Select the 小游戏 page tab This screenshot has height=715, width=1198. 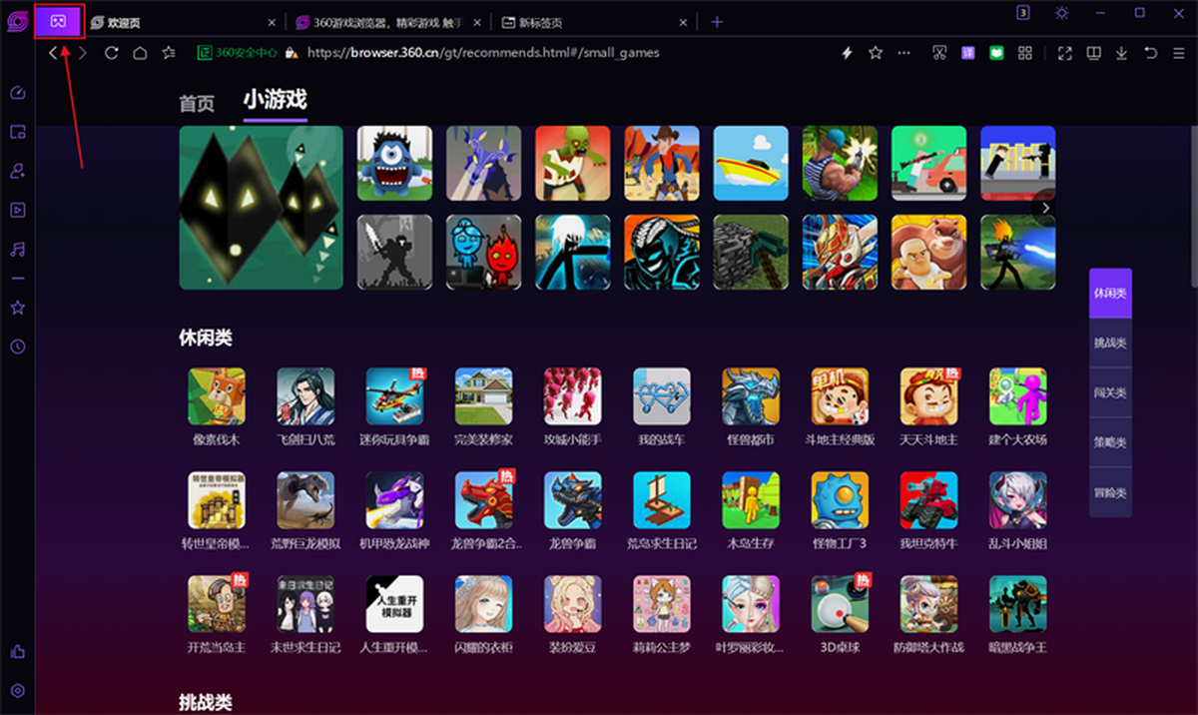(275, 100)
